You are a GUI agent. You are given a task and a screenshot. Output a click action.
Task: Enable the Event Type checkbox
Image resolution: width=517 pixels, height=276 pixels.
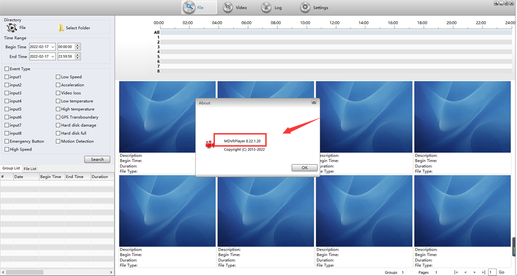point(7,69)
